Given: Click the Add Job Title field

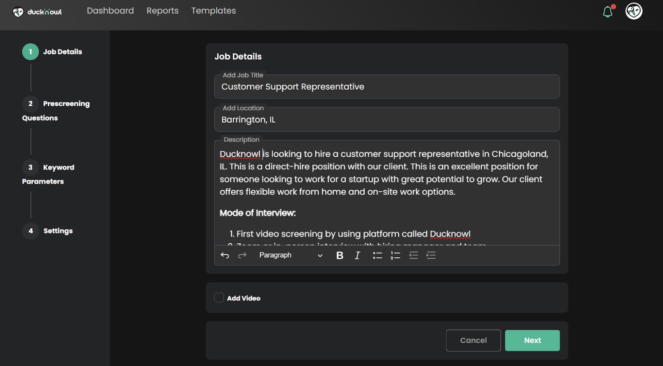Looking at the screenshot, I should tap(386, 87).
